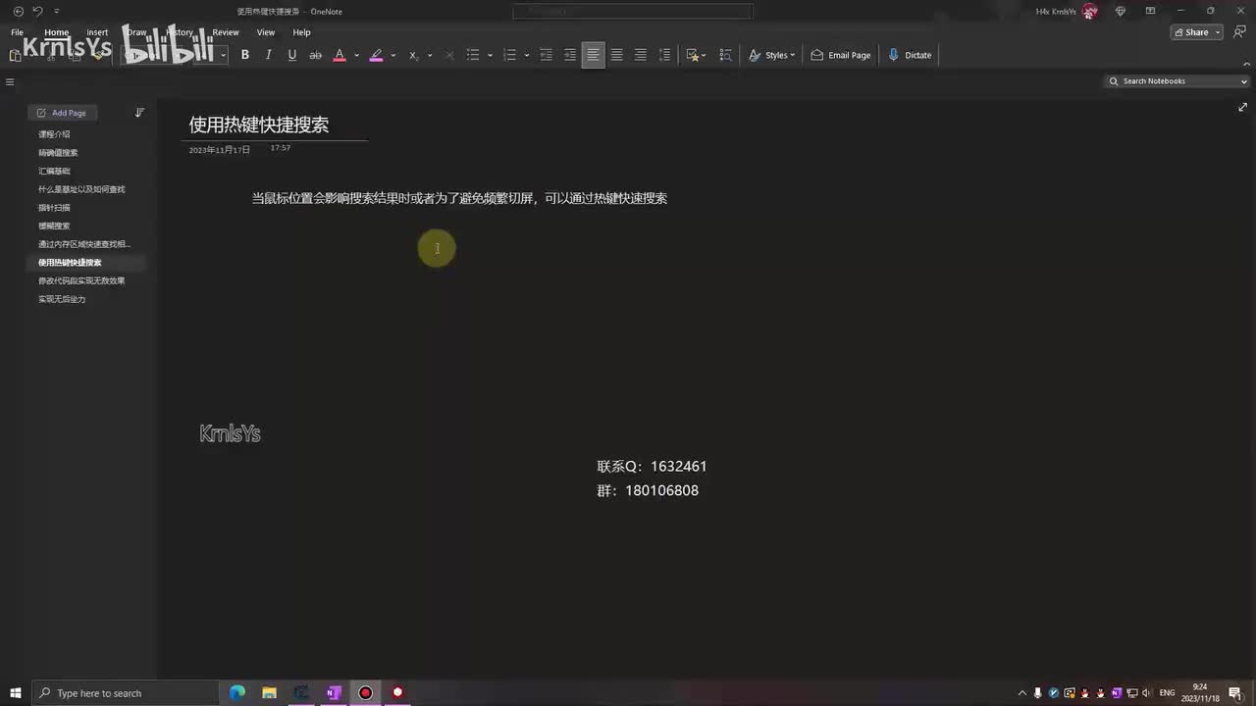Click the Windows Start button
Viewport: 1256px width, 706px height.
click(x=16, y=693)
